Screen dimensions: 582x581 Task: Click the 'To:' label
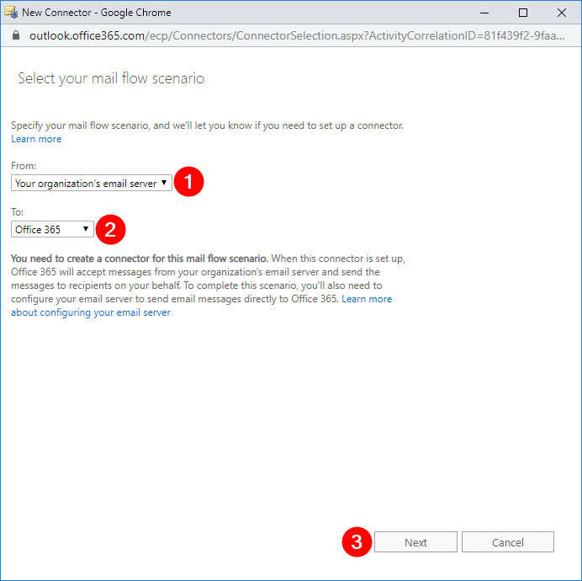click(x=17, y=212)
